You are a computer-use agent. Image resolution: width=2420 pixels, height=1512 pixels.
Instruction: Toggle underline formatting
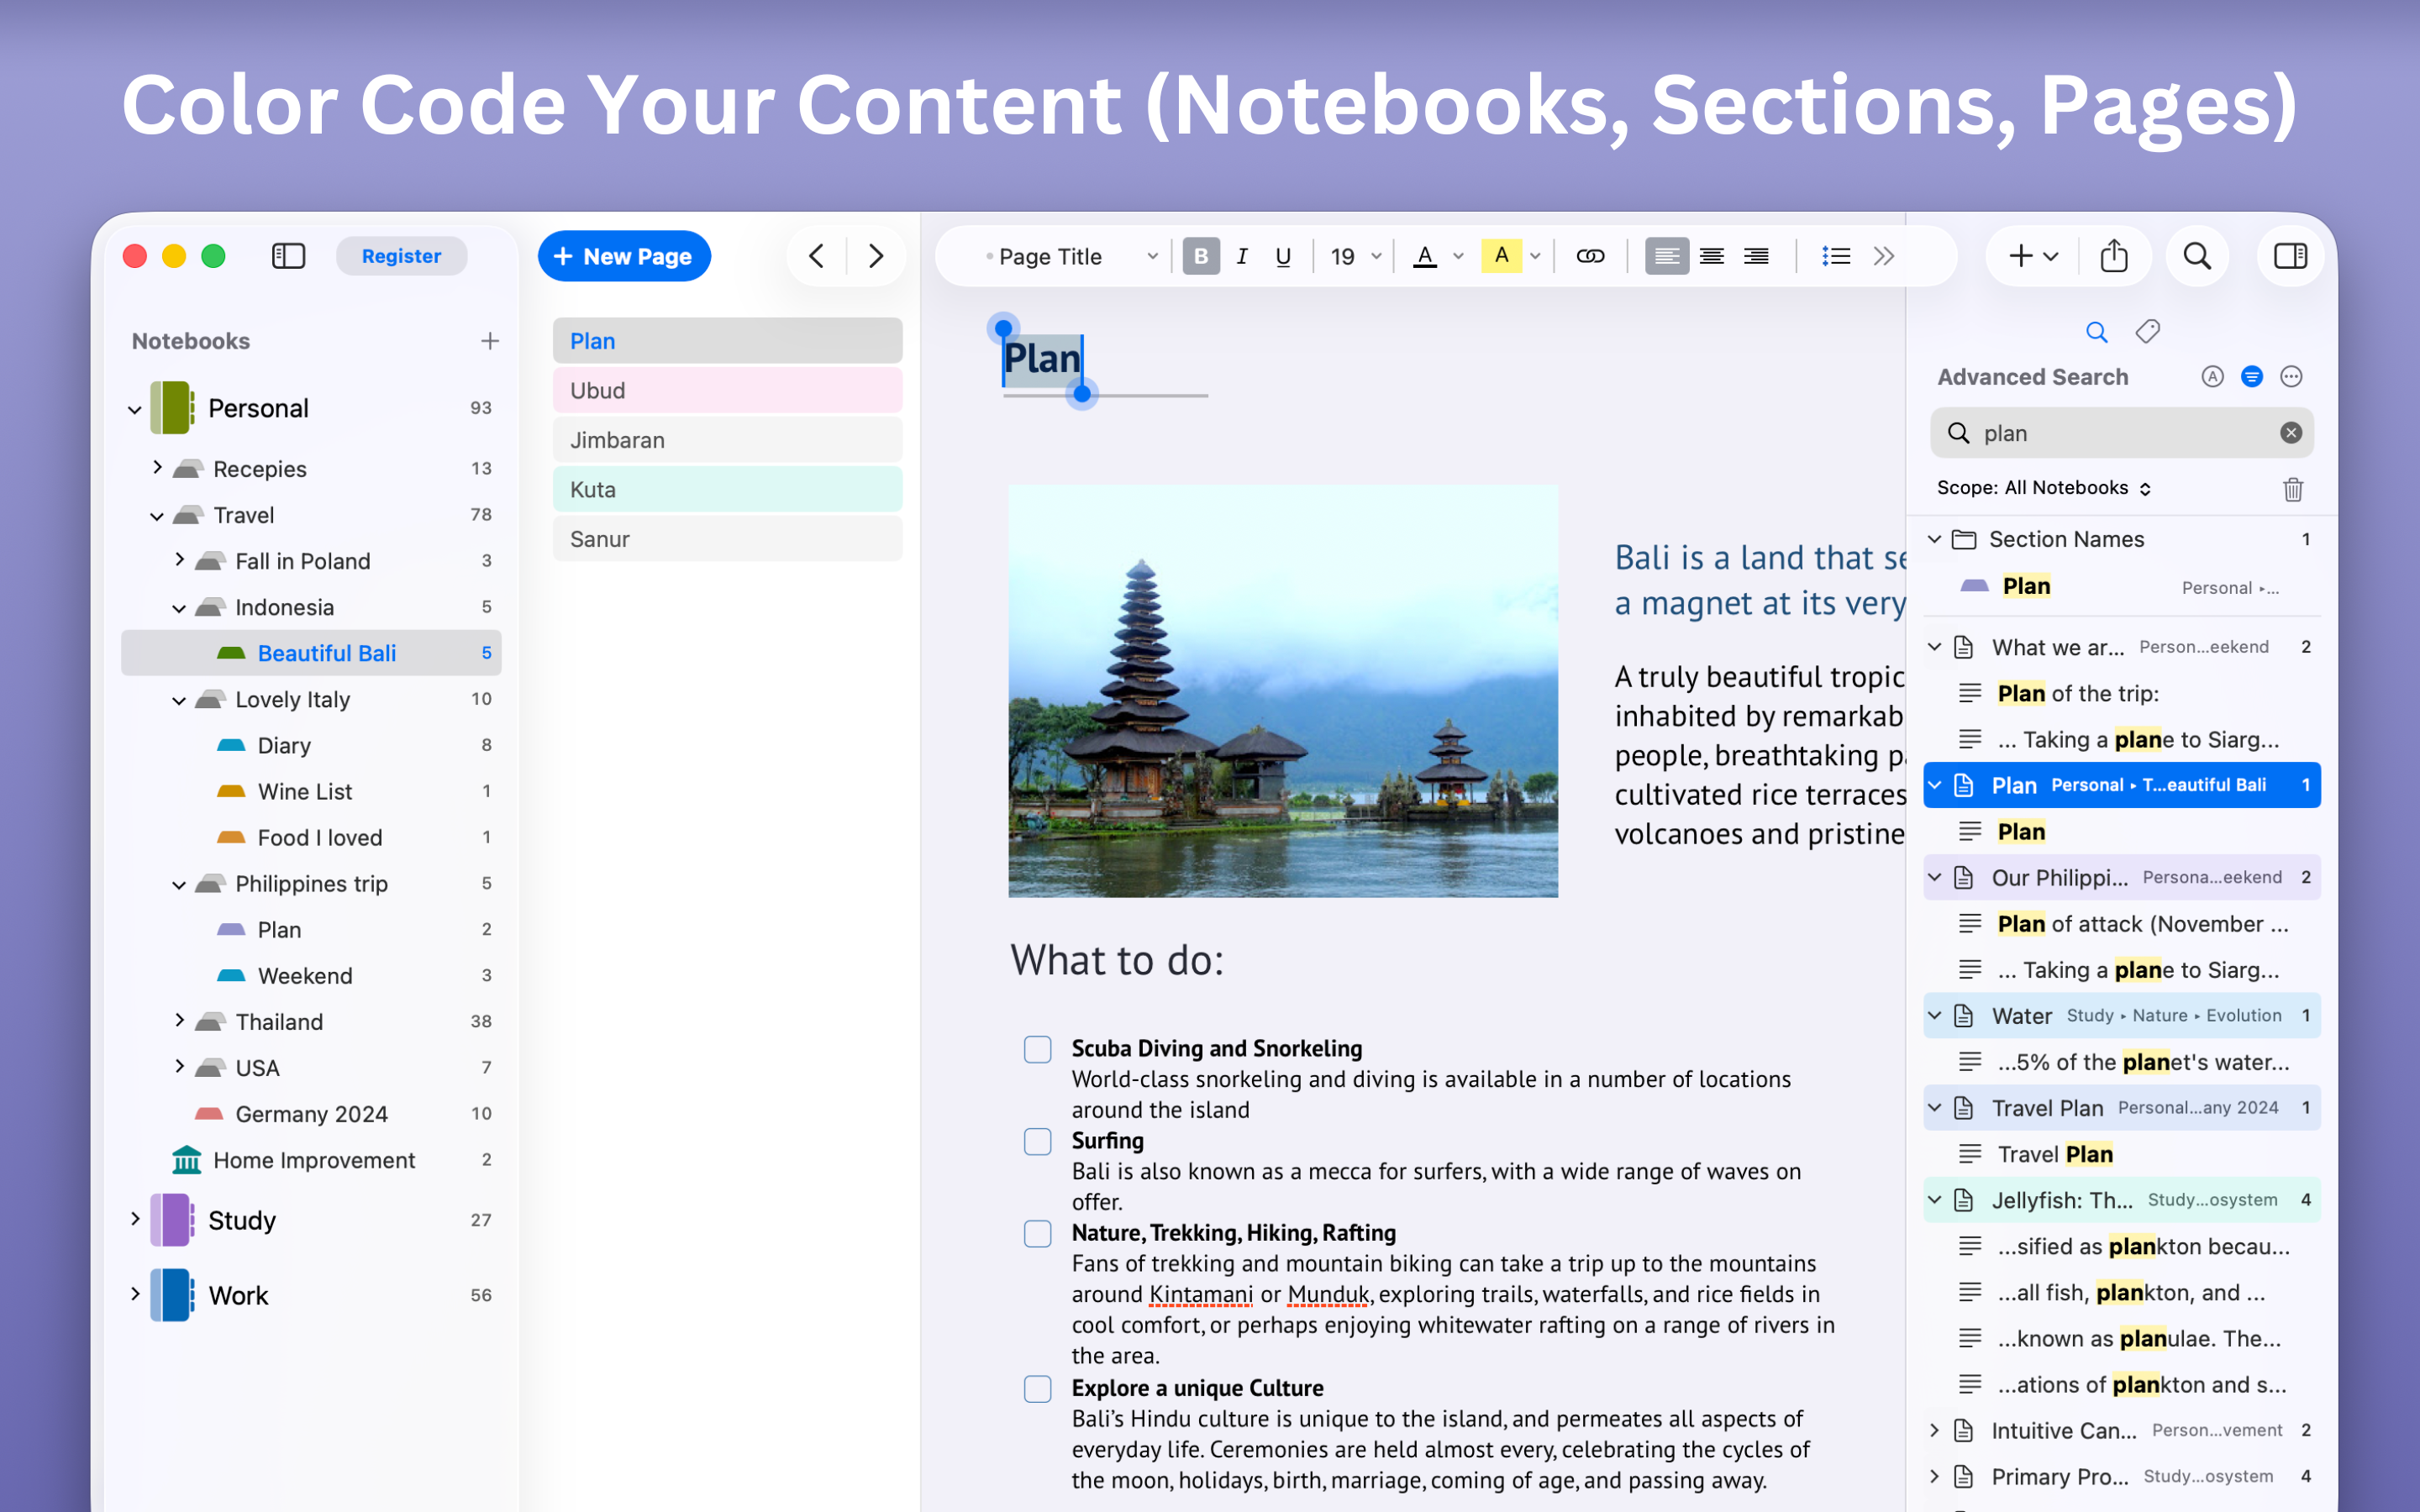tap(1283, 256)
